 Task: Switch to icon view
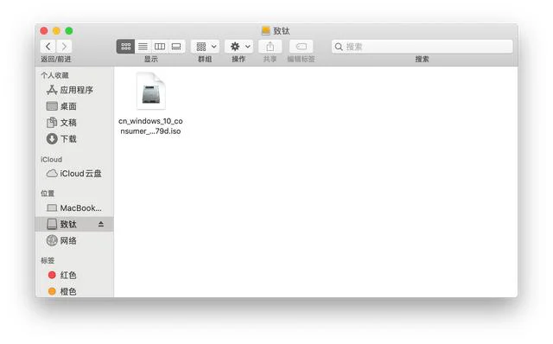coord(125,47)
